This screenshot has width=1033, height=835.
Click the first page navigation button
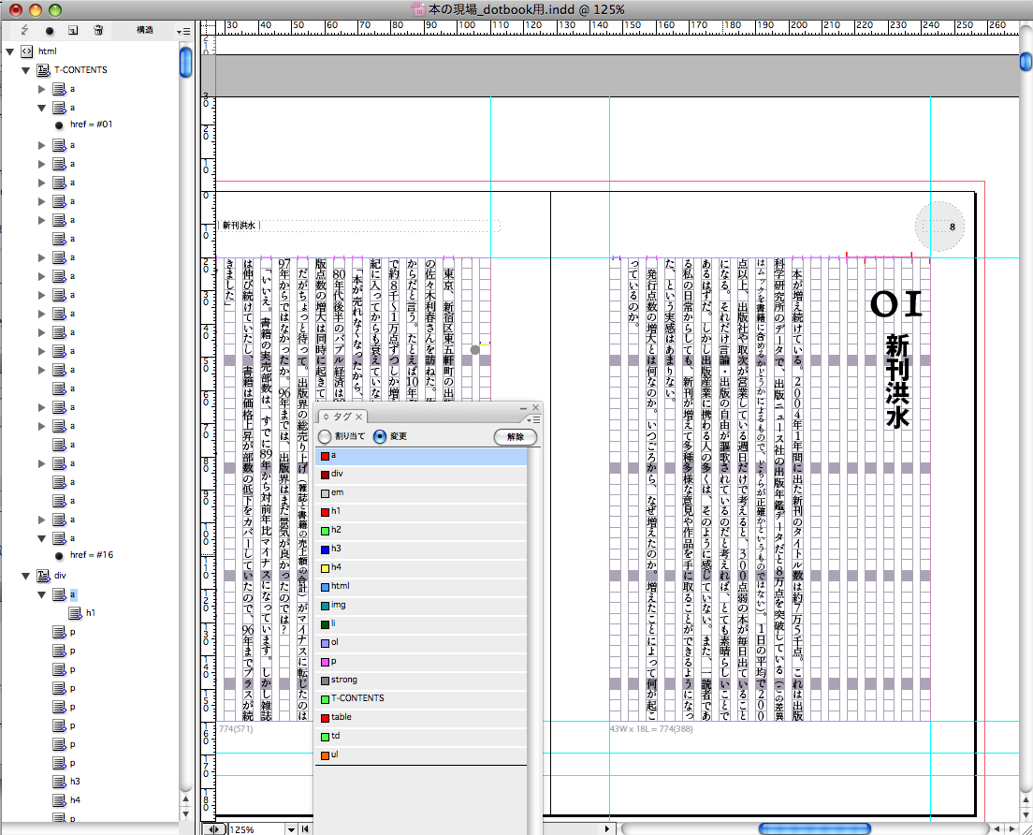305,829
